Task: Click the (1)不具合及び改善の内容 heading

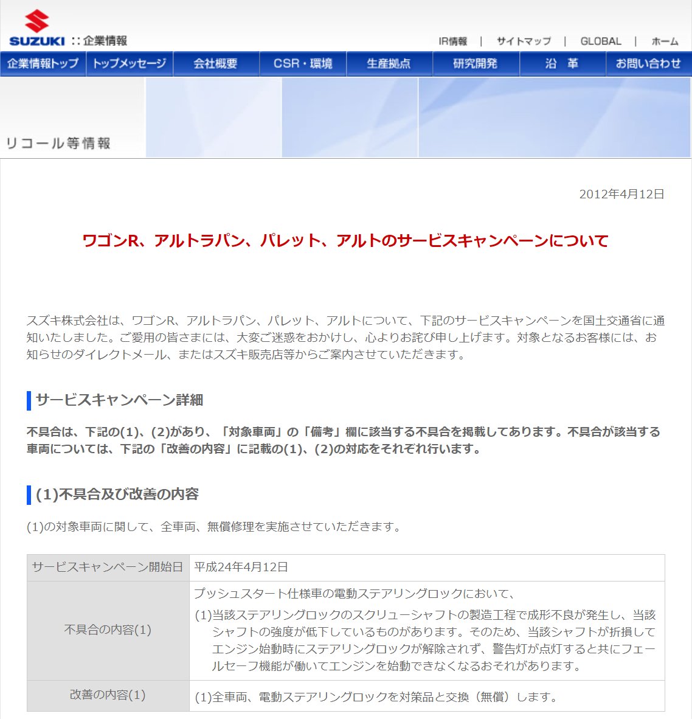Action: [x=117, y=494]
